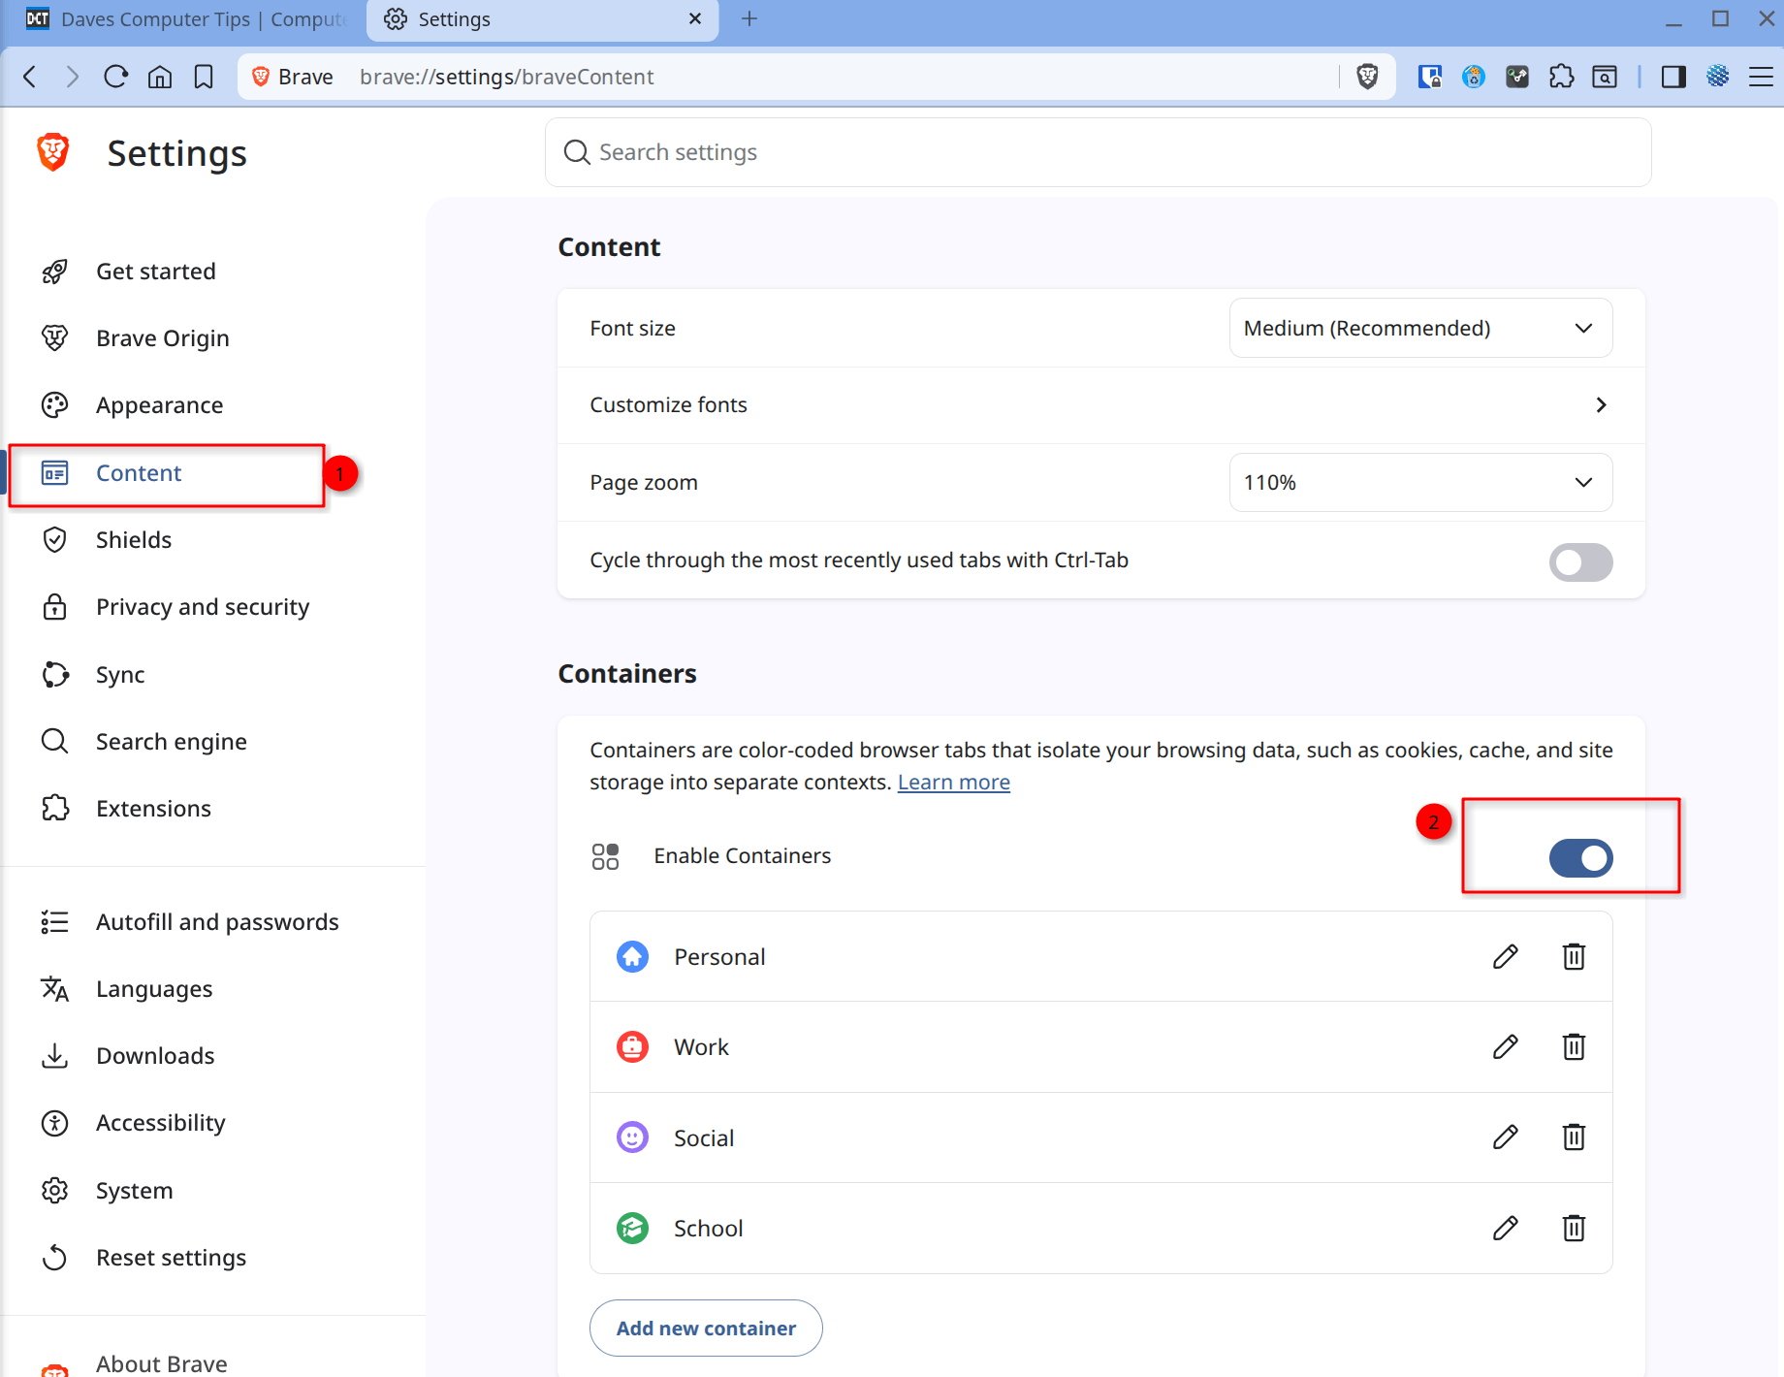Open Brave Shields icon in address bar
The width and height of the screenshot is (1784, 1377).
click(1367, 77)
